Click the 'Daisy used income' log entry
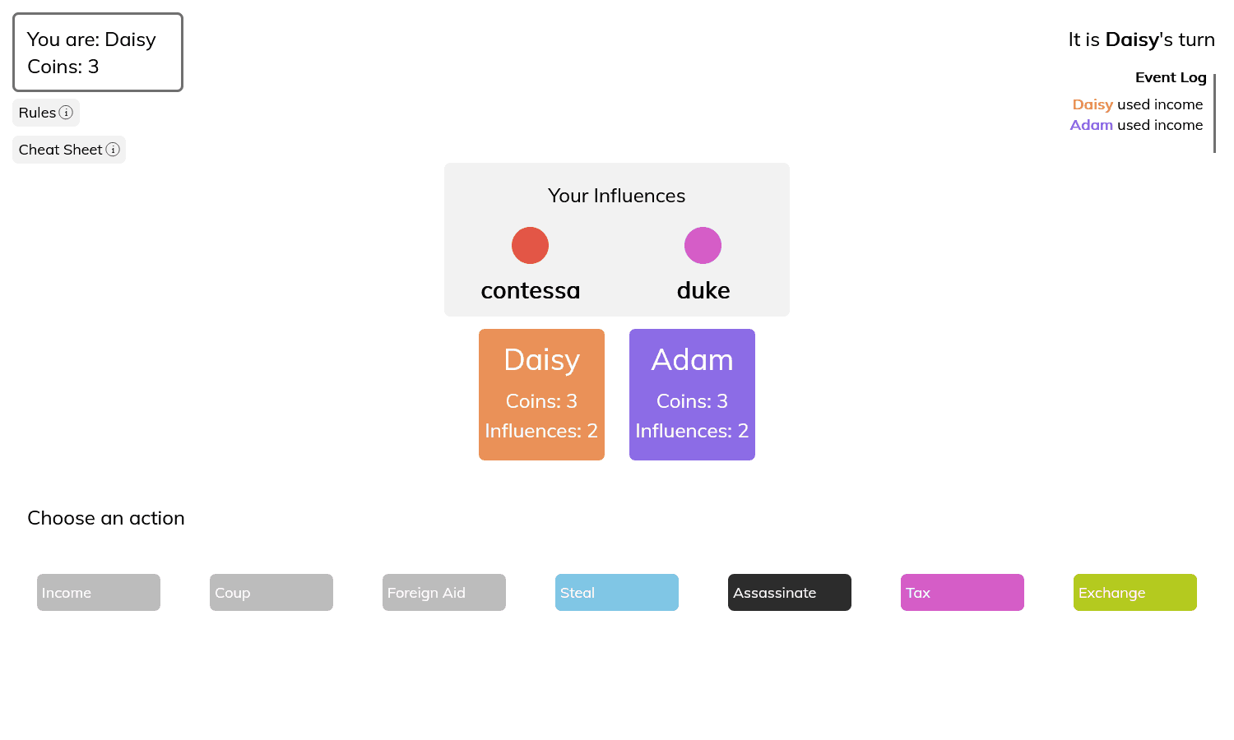The width and height of the screenshot is (1234, 740). point(1137,104)
